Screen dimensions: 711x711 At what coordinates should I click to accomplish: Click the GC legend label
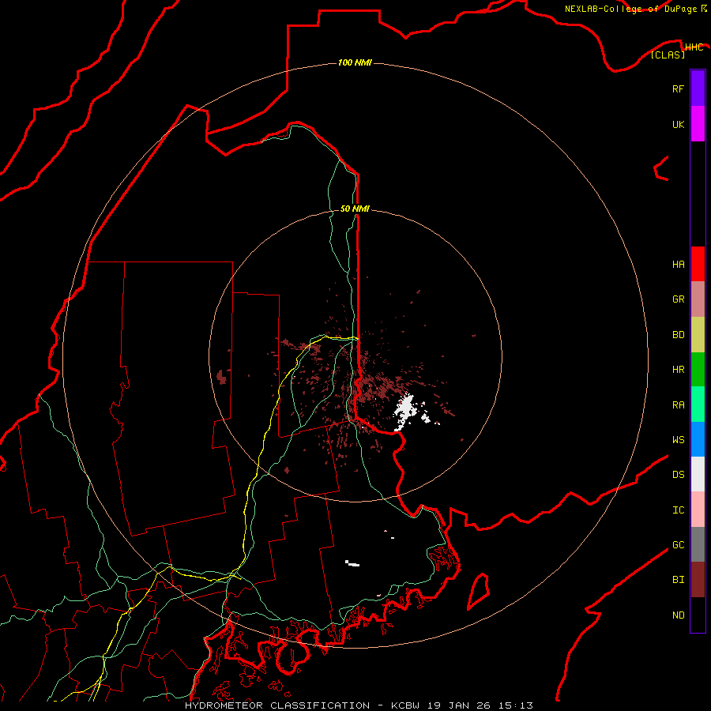pos(678,545)
